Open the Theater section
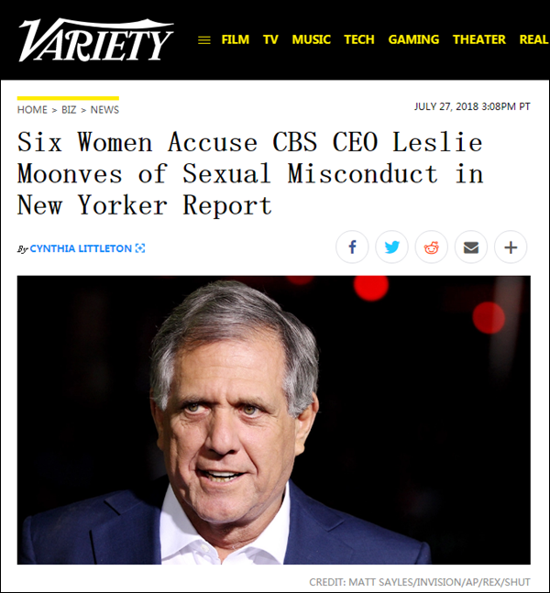 click(x=479, y=39)
